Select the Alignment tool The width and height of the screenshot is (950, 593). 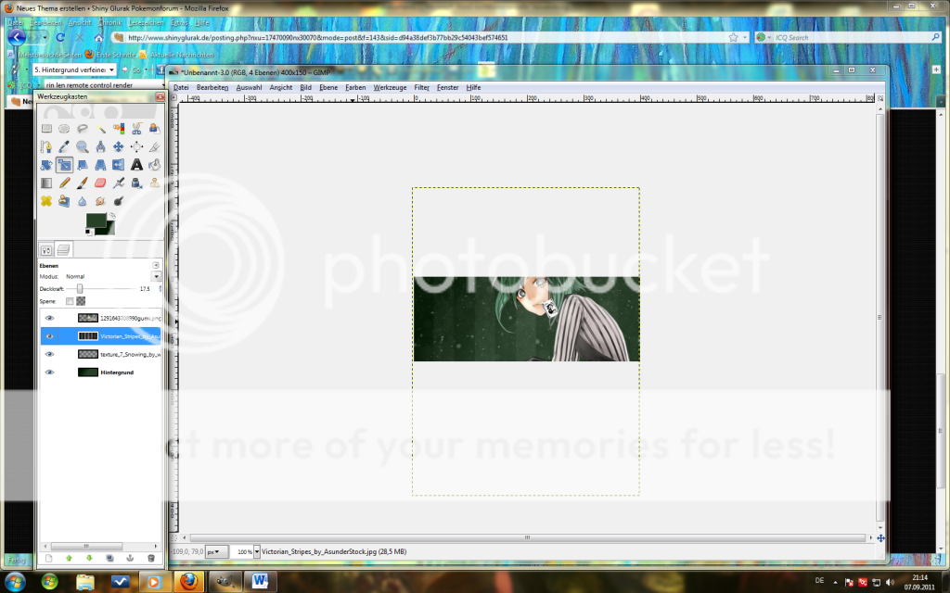(137, 146)
